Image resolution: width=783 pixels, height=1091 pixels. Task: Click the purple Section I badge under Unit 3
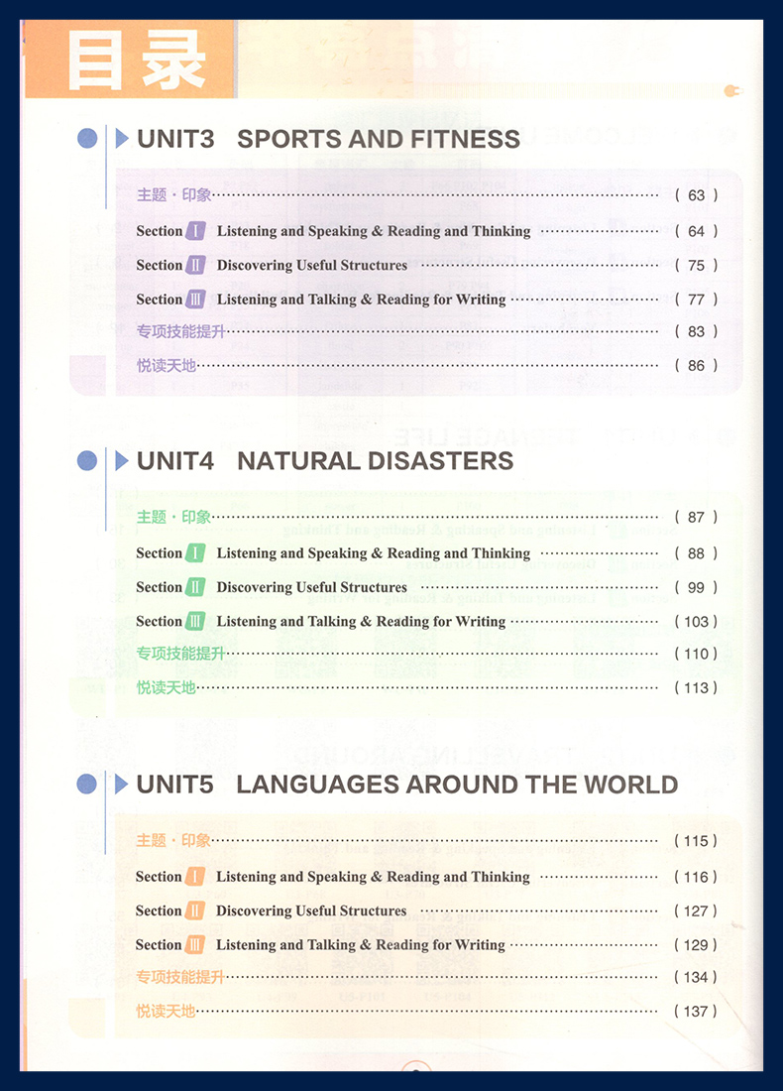(195, 231)
